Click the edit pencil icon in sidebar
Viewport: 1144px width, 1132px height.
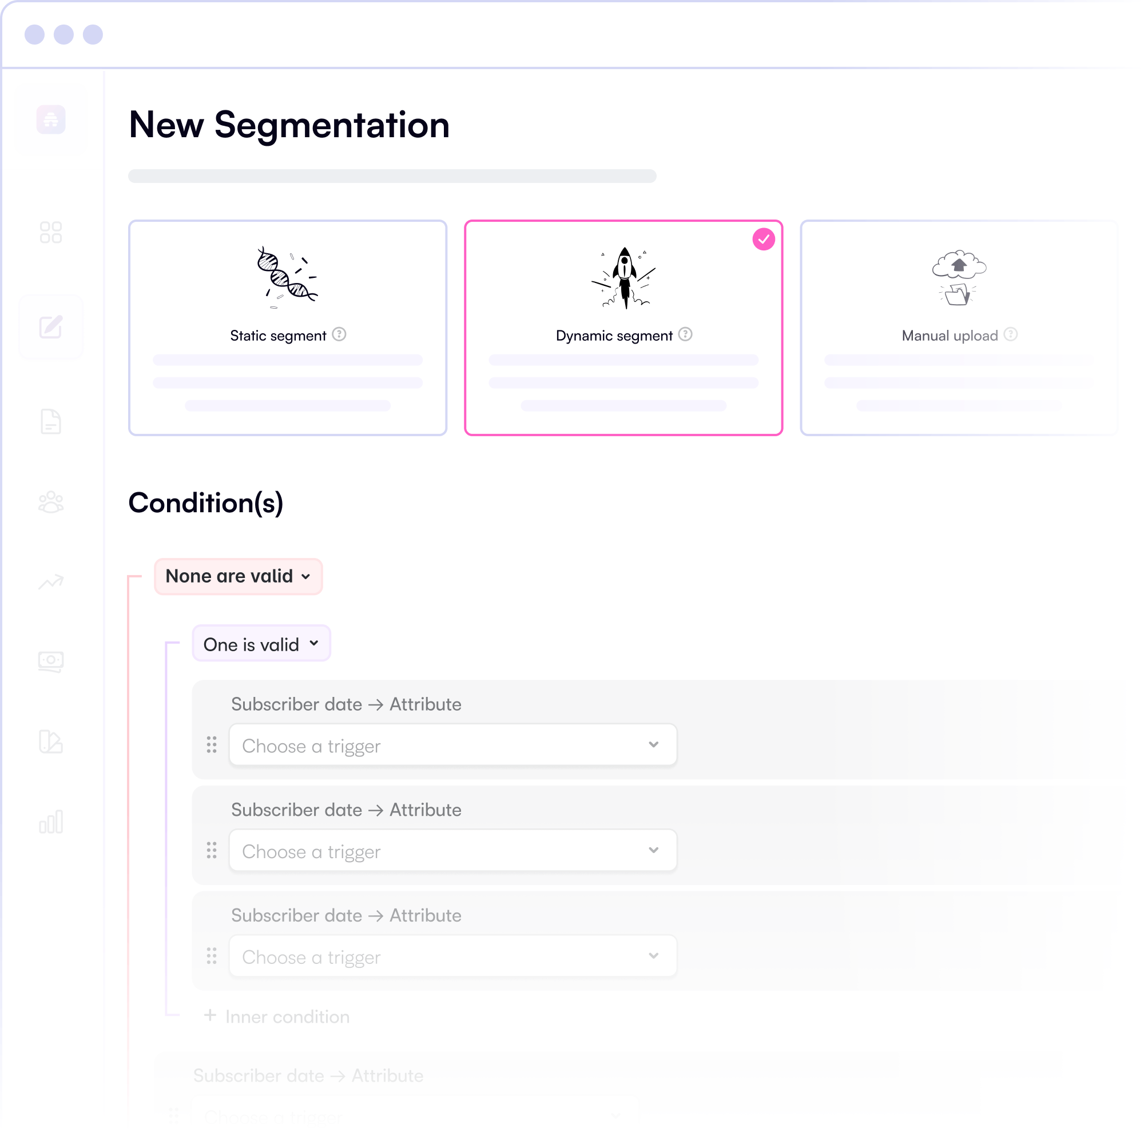pos(51,327)
